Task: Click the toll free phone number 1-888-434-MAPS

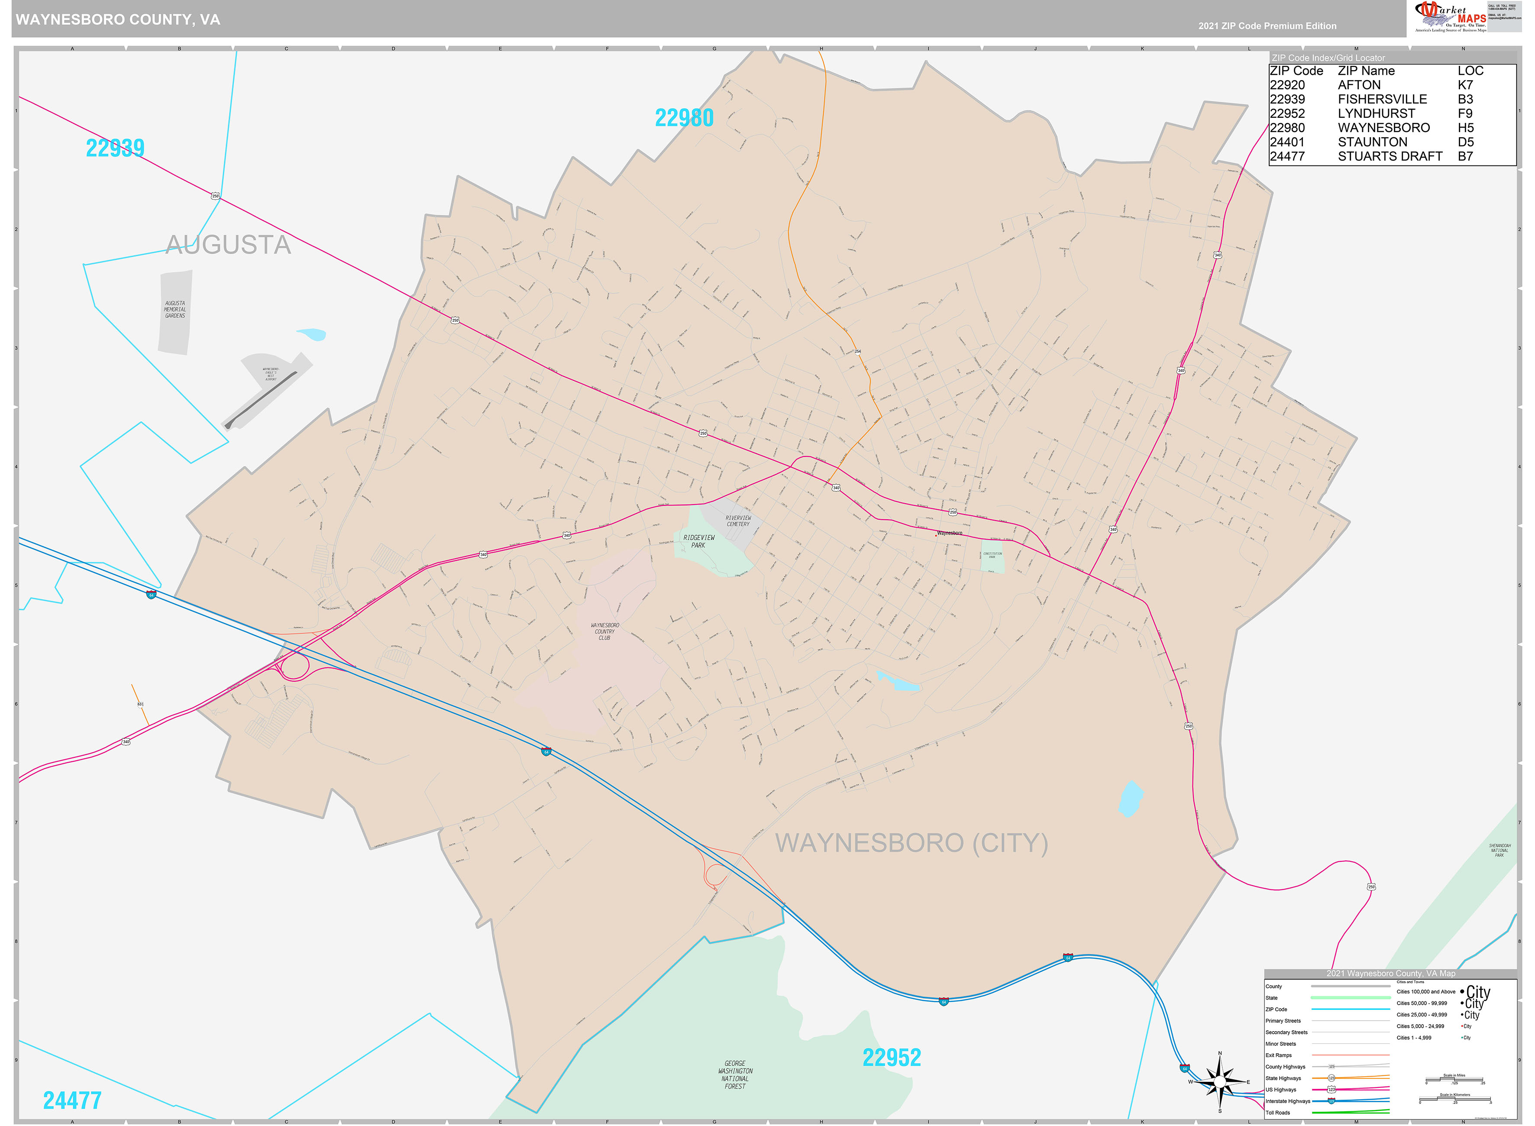Action: [x=1502, y=10]
